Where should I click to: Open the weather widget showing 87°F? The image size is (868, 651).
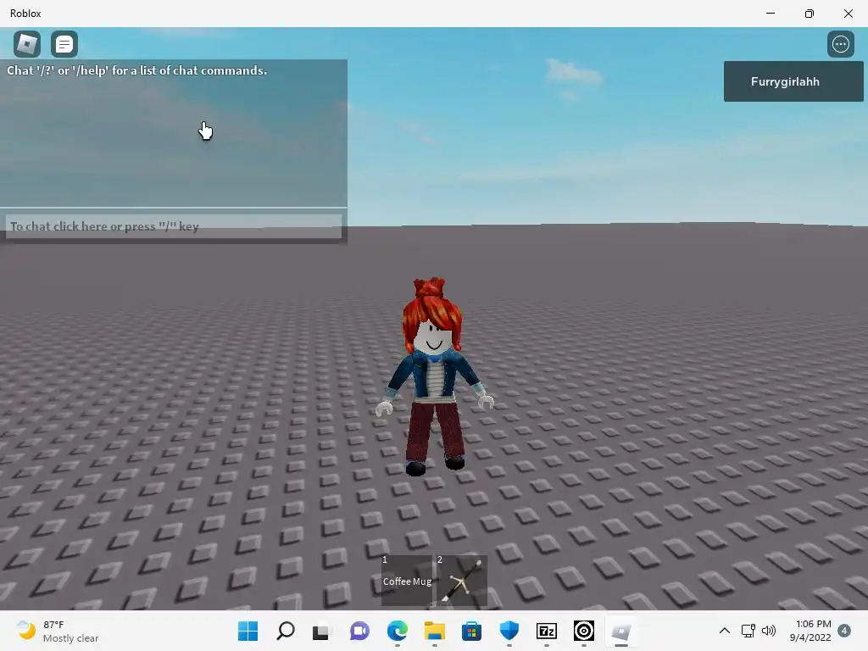(58, 631)
